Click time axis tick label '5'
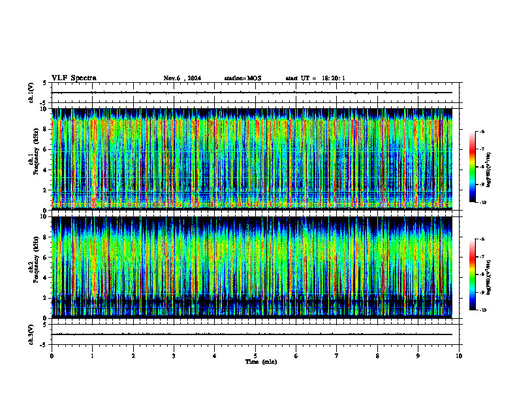Image resolution: width=517 pixels, height=399 pixels. coord(255,356)
